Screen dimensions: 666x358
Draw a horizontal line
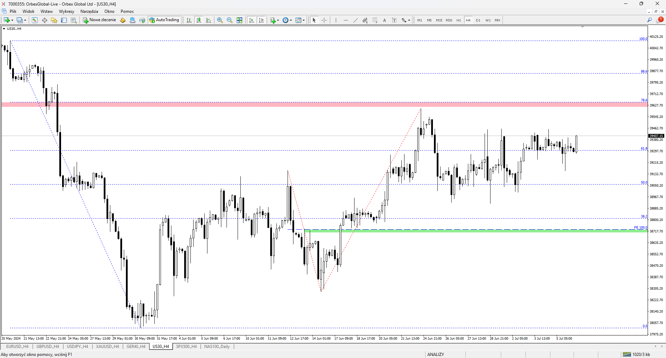pyautogui.click(x=345, y=20)
